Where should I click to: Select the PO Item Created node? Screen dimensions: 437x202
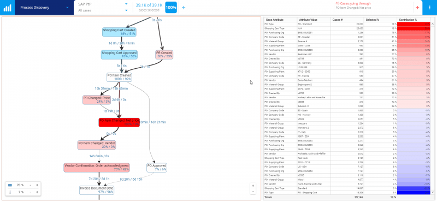tap(119, 77)
